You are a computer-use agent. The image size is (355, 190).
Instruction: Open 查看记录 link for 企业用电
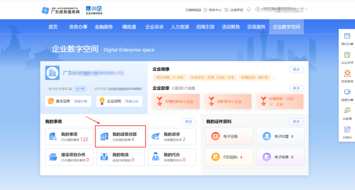(x=132, y=101)
